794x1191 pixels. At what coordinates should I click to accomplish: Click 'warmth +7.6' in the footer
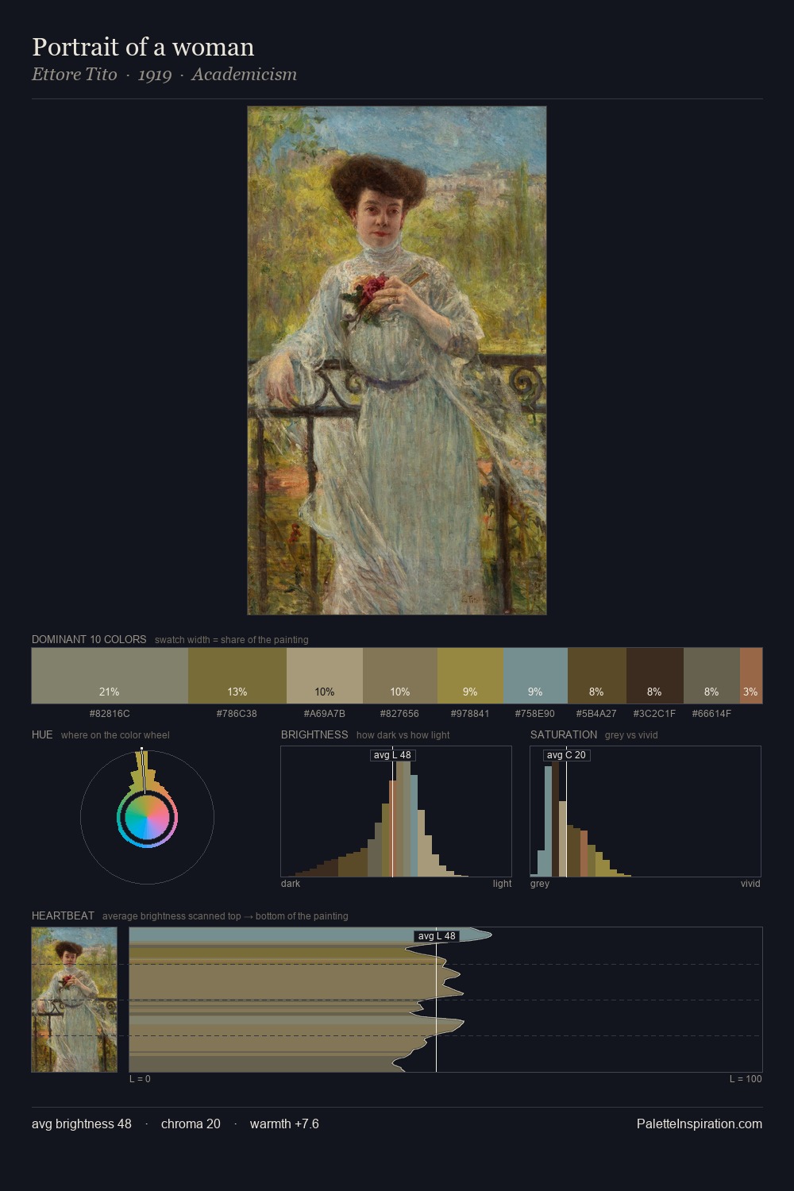pos(284,1124)
